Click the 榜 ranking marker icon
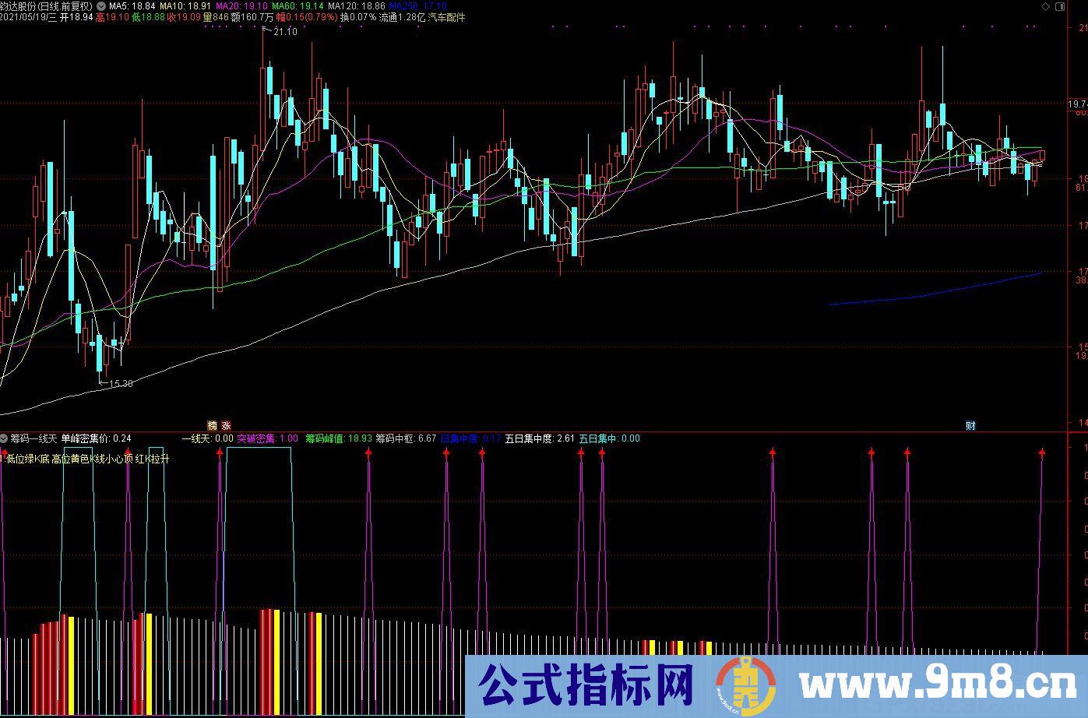This screenshot has height=718, width=1088. (212, 425)
